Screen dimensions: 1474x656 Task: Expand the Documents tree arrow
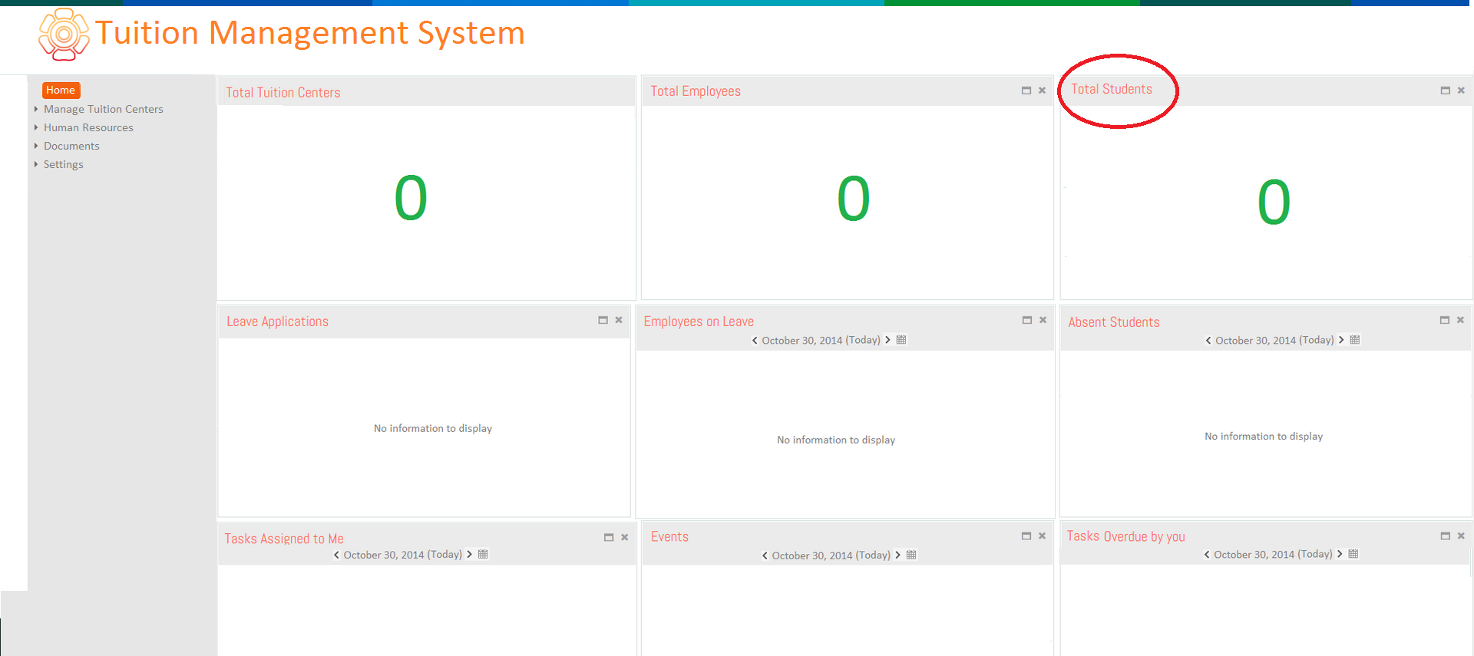(36, 146)
